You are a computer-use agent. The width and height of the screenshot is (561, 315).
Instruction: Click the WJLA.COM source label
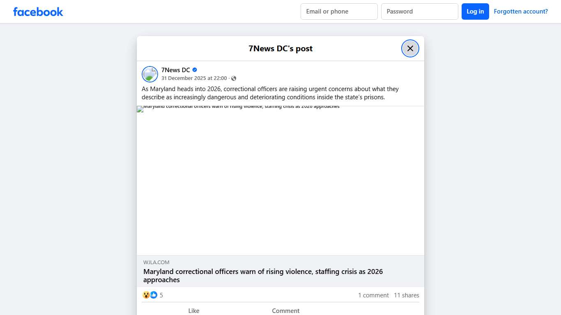click(156, 262)
